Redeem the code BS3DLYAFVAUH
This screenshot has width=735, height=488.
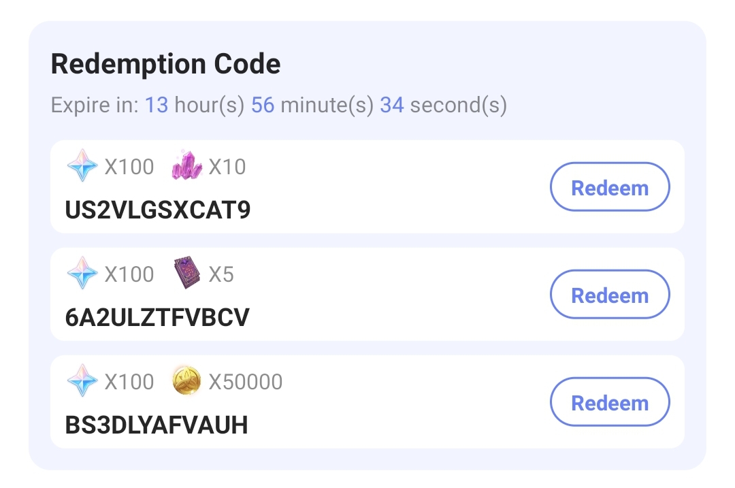(x=609, y=402)
